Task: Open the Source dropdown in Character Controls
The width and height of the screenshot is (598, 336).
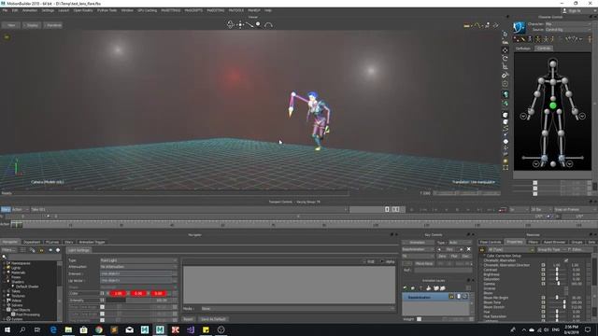Action: (x=568, y=29)
